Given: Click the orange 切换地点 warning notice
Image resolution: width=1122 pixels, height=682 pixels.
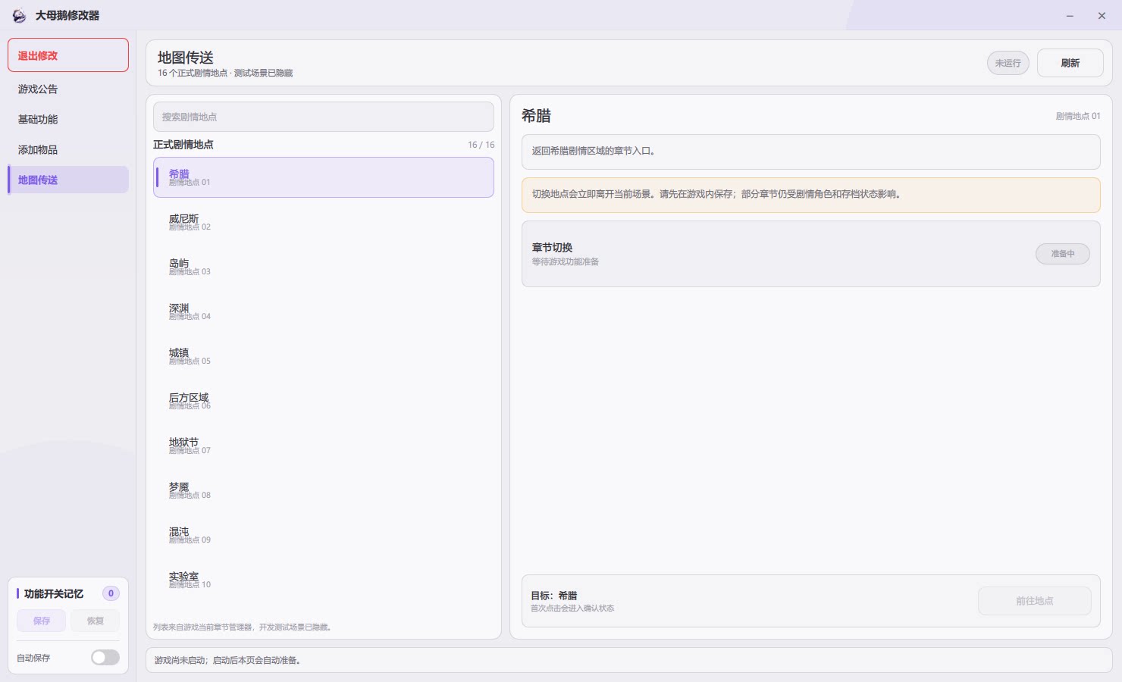Looking at the screenshot, I should coord(810,195).
